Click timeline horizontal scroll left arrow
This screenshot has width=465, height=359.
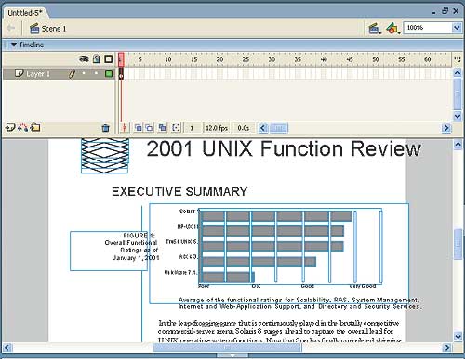[x=263, y=128]
